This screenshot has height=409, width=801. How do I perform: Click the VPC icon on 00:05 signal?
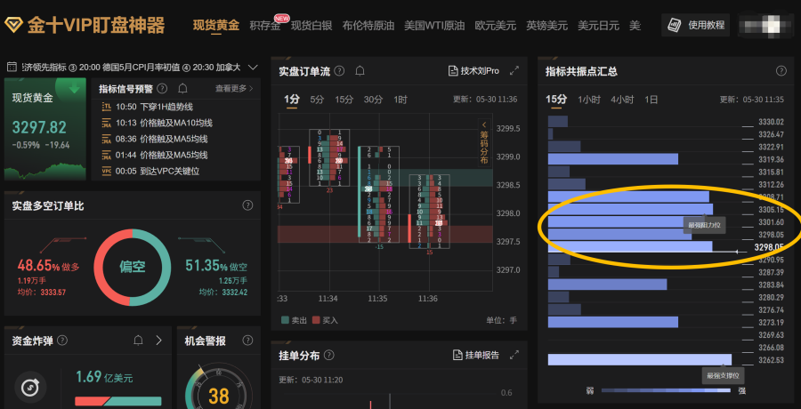point(106,171)
